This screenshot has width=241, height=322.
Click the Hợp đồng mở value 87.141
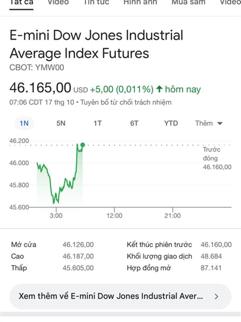pos(211,268)
